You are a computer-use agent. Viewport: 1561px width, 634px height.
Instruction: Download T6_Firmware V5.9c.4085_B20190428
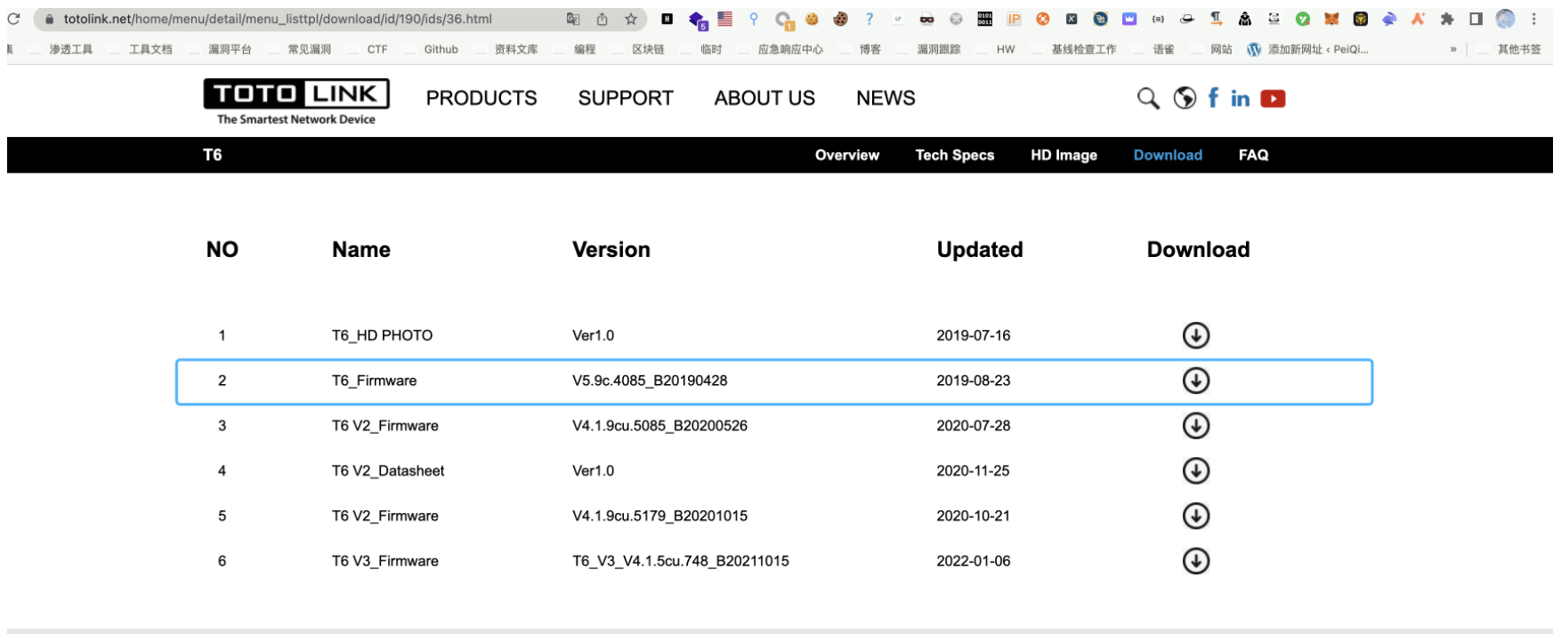pos(1195,381)
